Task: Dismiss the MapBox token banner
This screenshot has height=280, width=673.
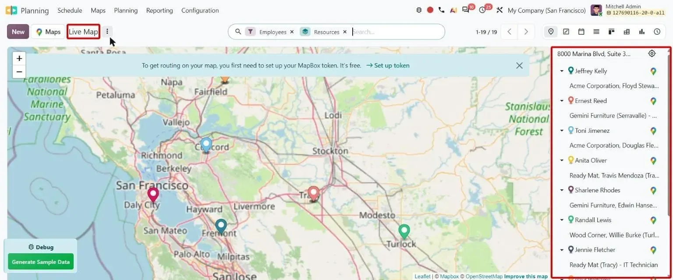Action: tap(519, 65)
